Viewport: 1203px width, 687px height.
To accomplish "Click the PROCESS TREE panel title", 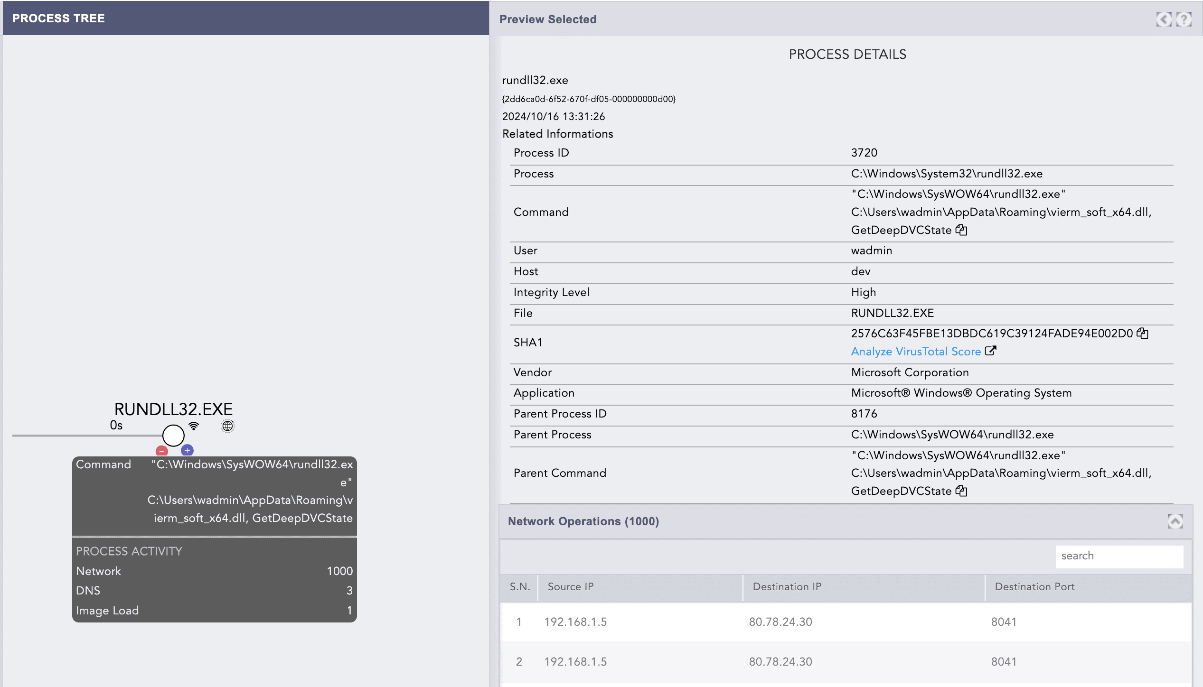I will pos(58,18).
